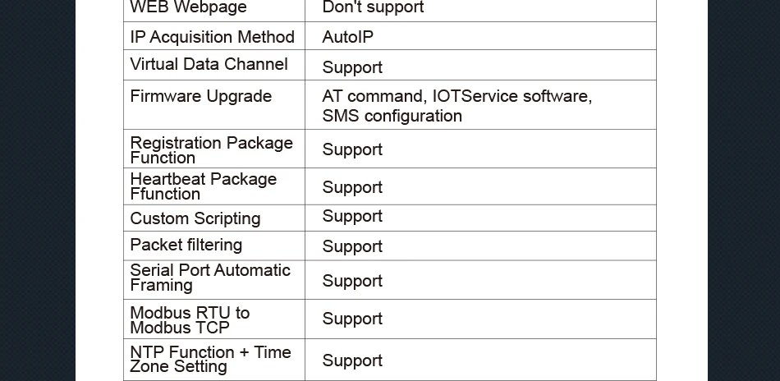
Task: Select the IP Acquisition Method label
Action: click(212, 37)
